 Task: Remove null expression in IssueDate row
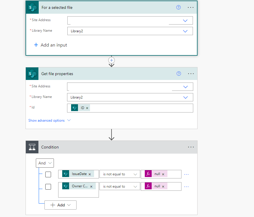(x=163, y=174)
